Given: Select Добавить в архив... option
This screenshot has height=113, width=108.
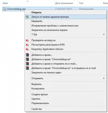Looking at the screenshot, I should [66, 55].
